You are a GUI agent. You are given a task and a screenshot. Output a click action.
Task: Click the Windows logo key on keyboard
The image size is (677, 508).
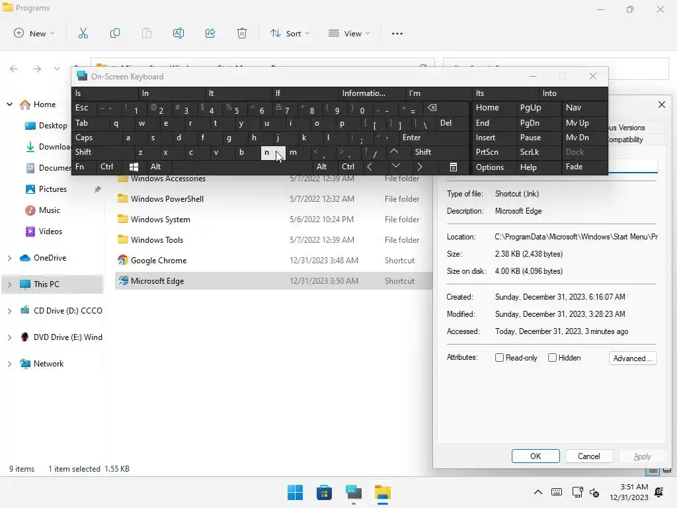[134, 167]
